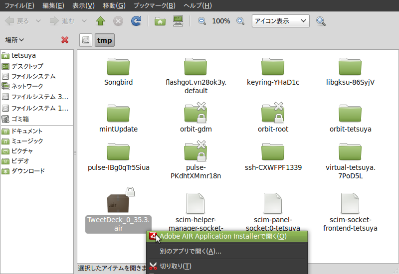Click the stop loading icon
Viewport: 399px width, 274px height.
tap(118, 21)
